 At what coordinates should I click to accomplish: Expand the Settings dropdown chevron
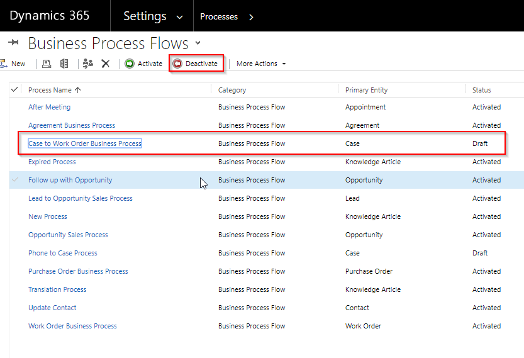coord(179,17)
